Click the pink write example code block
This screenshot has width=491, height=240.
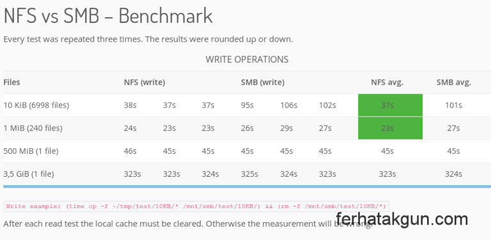[196, 206]
